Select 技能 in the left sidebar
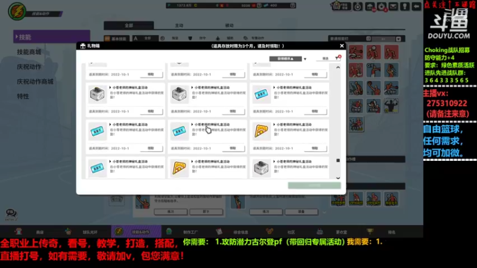Viewport: 477px width, 268px height. coord(52,37)
